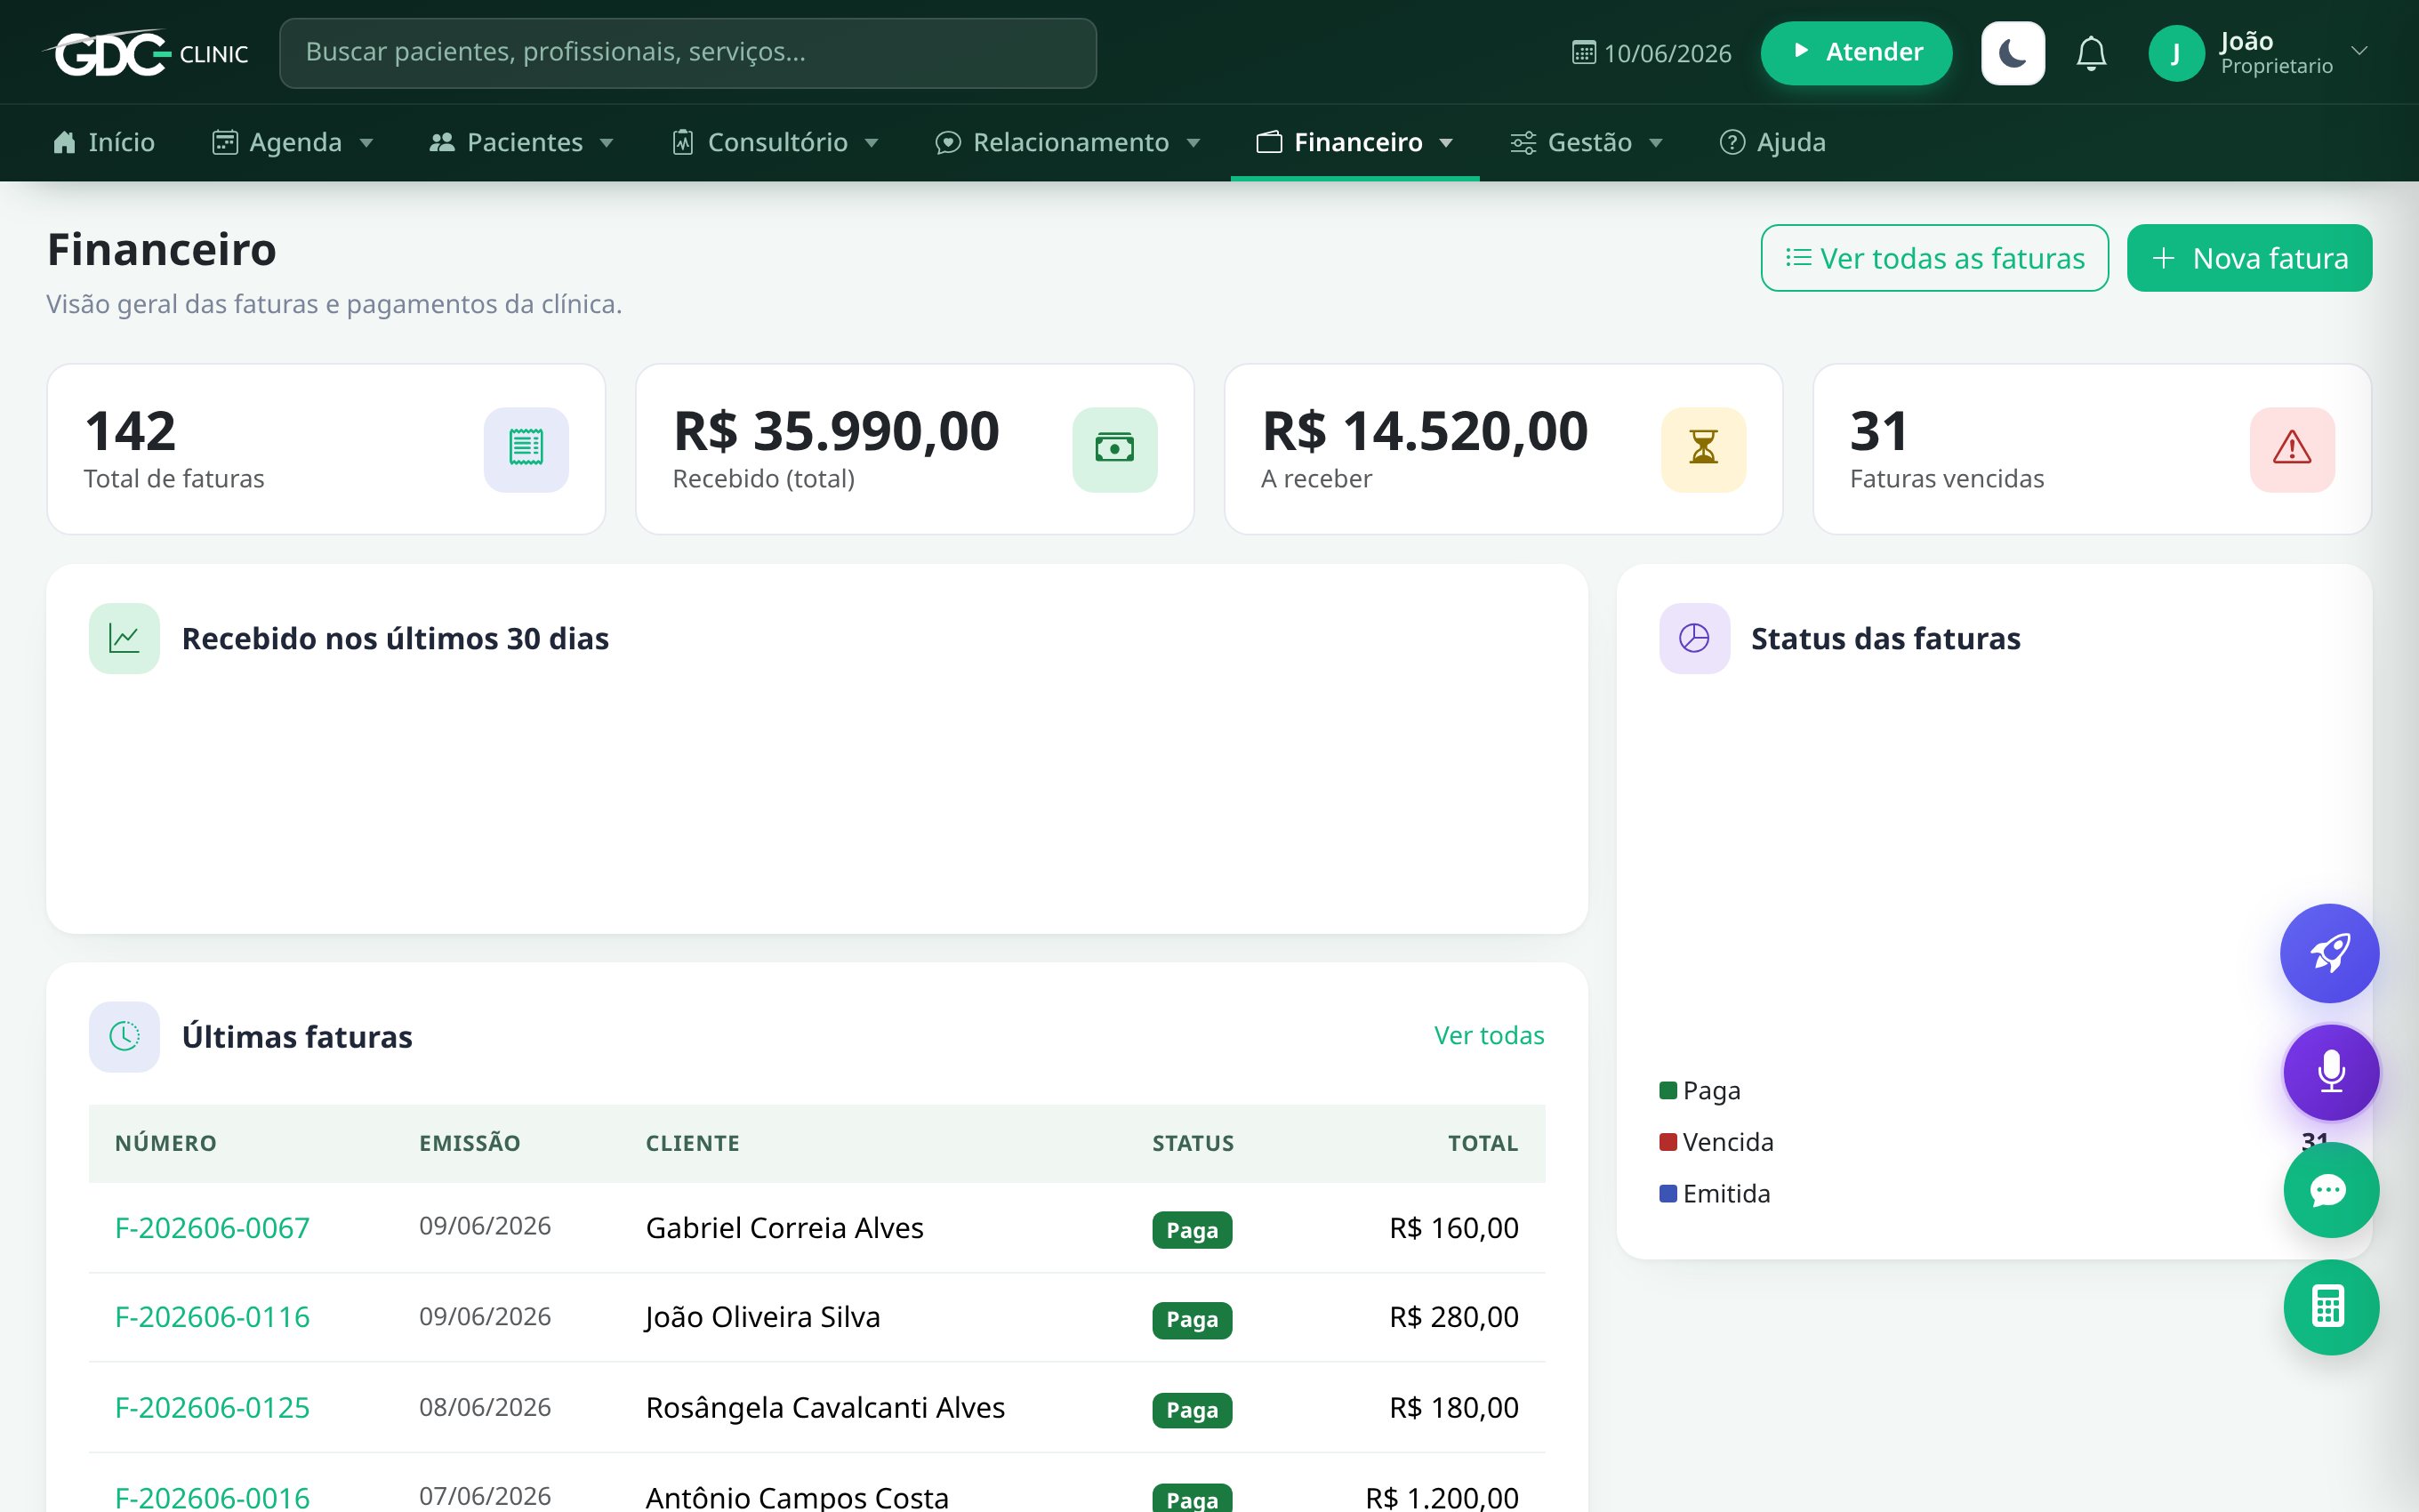Open the rocket floating button

(2330, 953)
